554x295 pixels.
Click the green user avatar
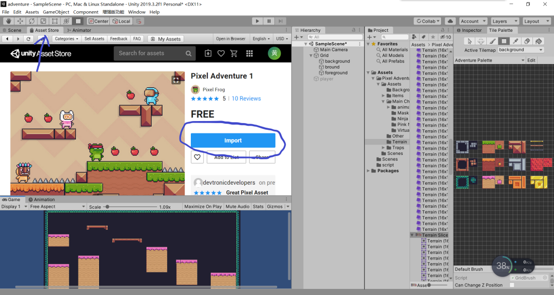(274, 53)
